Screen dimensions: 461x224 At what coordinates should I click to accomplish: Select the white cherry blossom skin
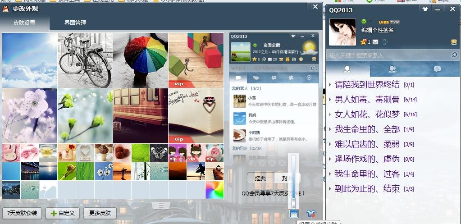point(30,116)
